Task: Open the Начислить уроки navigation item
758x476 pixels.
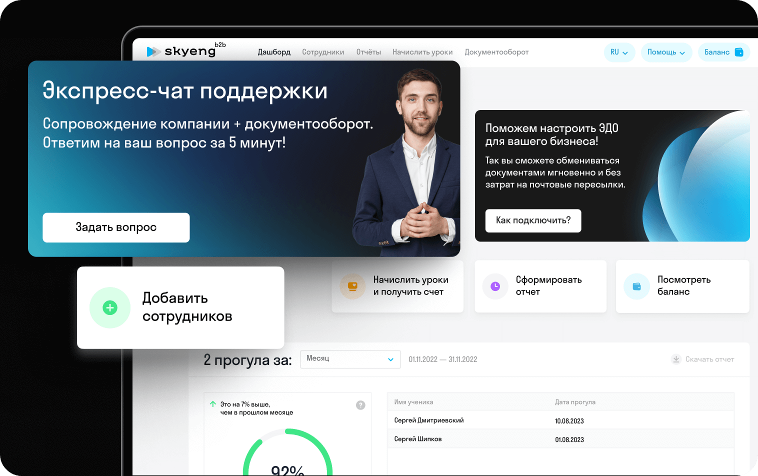Action: (x=422, y=52)
